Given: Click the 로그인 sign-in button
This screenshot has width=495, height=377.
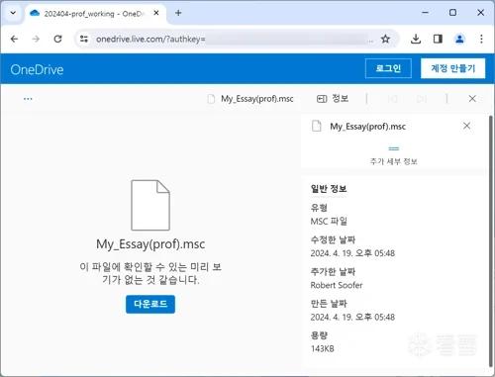Looking at the screenshot, I should (388, 68).
